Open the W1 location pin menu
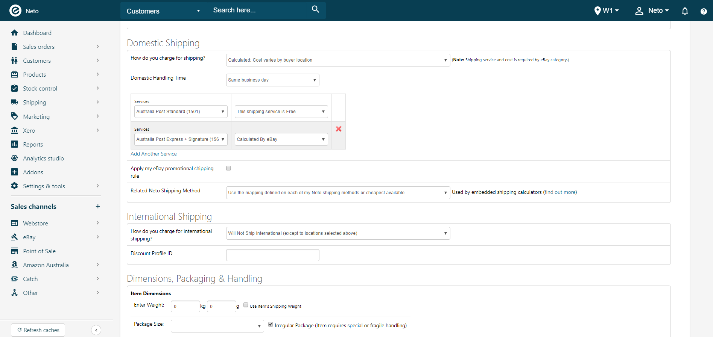The width and height of the screenshot is (713, 337). click(606, 11)
